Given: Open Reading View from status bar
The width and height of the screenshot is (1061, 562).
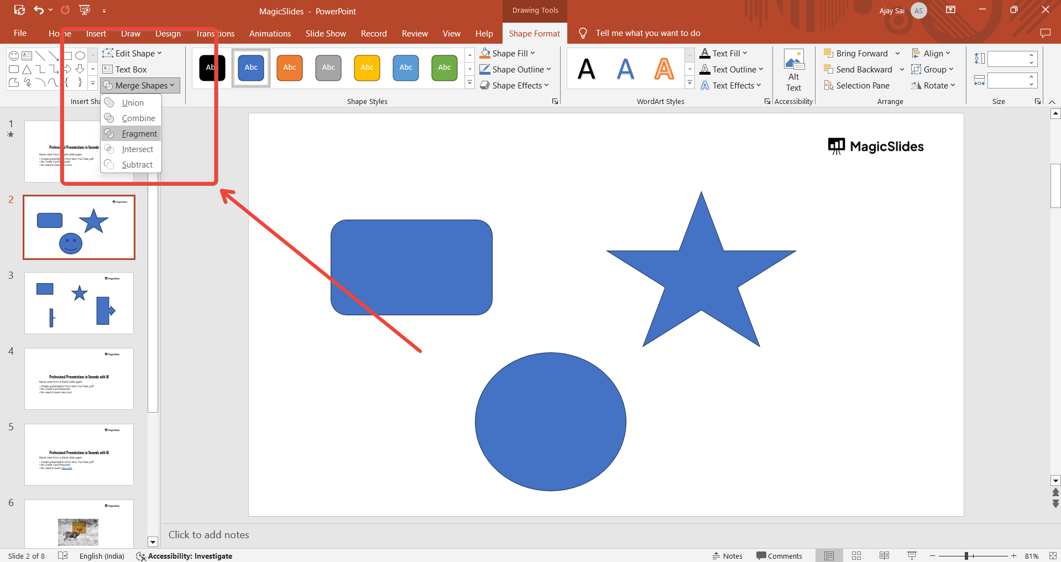Looking at the screenshot, I should point(884,556).
